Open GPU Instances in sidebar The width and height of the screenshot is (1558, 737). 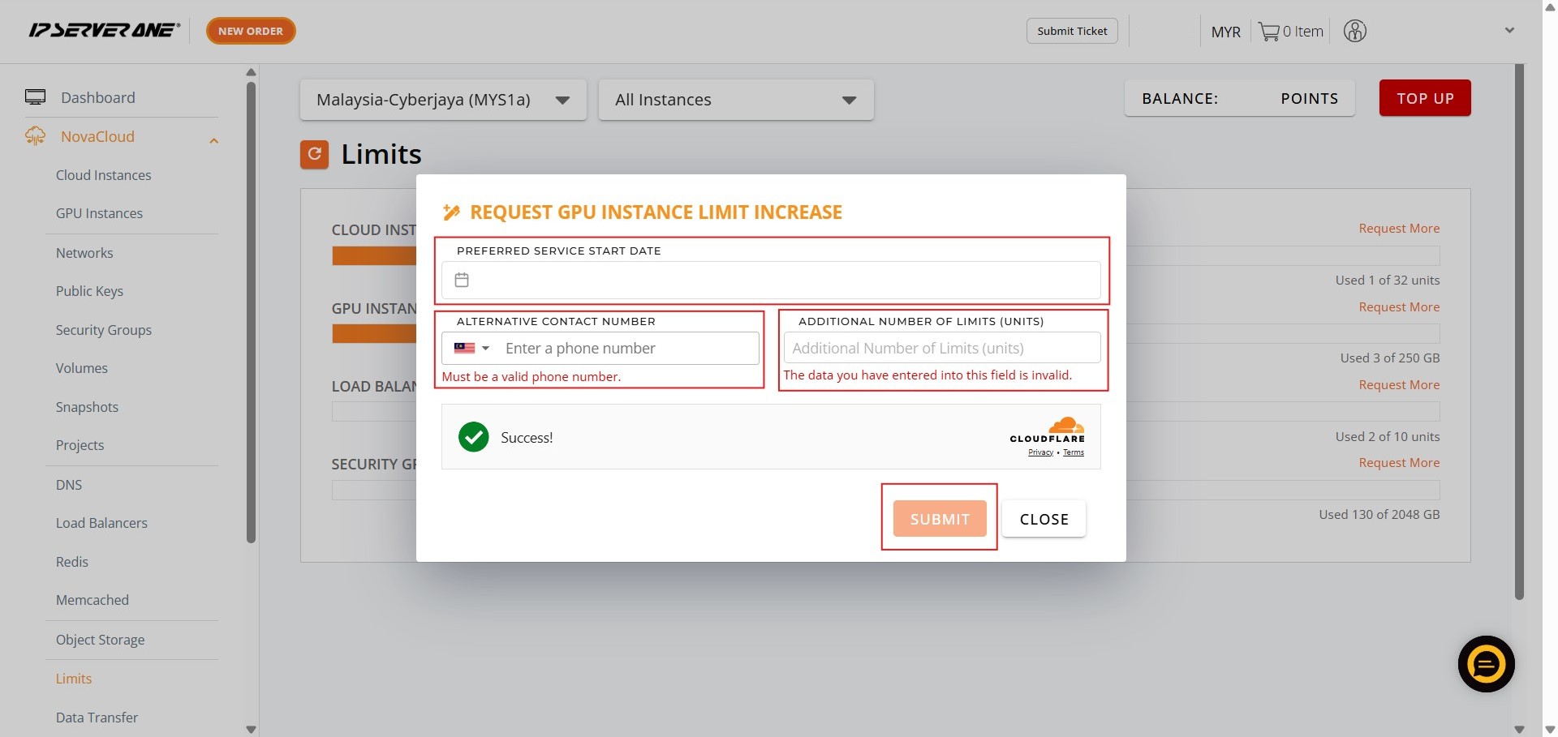pos(99,213)
